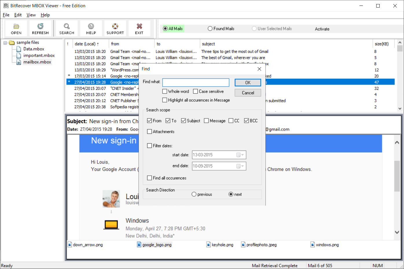This screenshot has height=269, width=404.
Task: Open the down_arrow.png attachment icon
Action: pyautogui.click(x=70, y=245)
